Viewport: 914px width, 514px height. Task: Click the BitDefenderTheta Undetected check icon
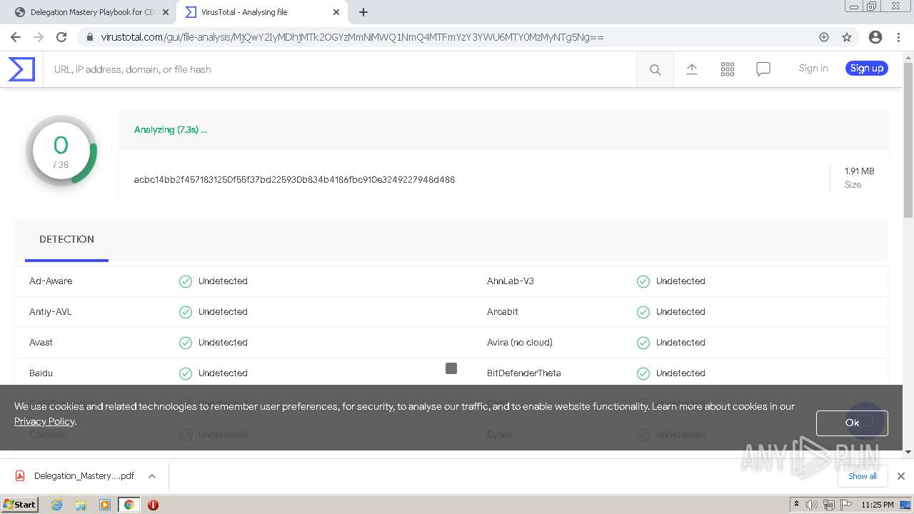pyautogui.click(x=643, y=373)
